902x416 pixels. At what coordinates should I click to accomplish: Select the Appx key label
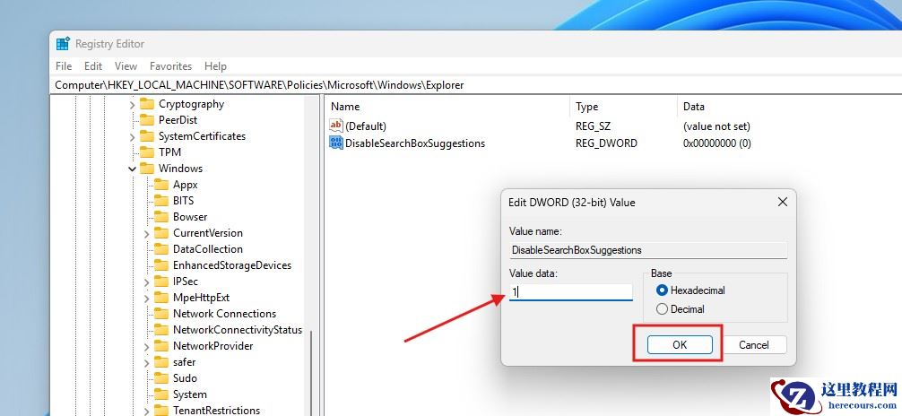point(186,185)
